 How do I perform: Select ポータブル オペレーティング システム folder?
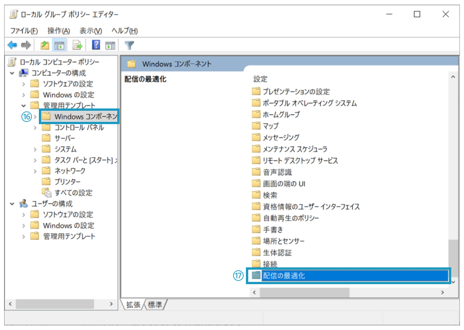pyautogui.click(x=310, y=103)
